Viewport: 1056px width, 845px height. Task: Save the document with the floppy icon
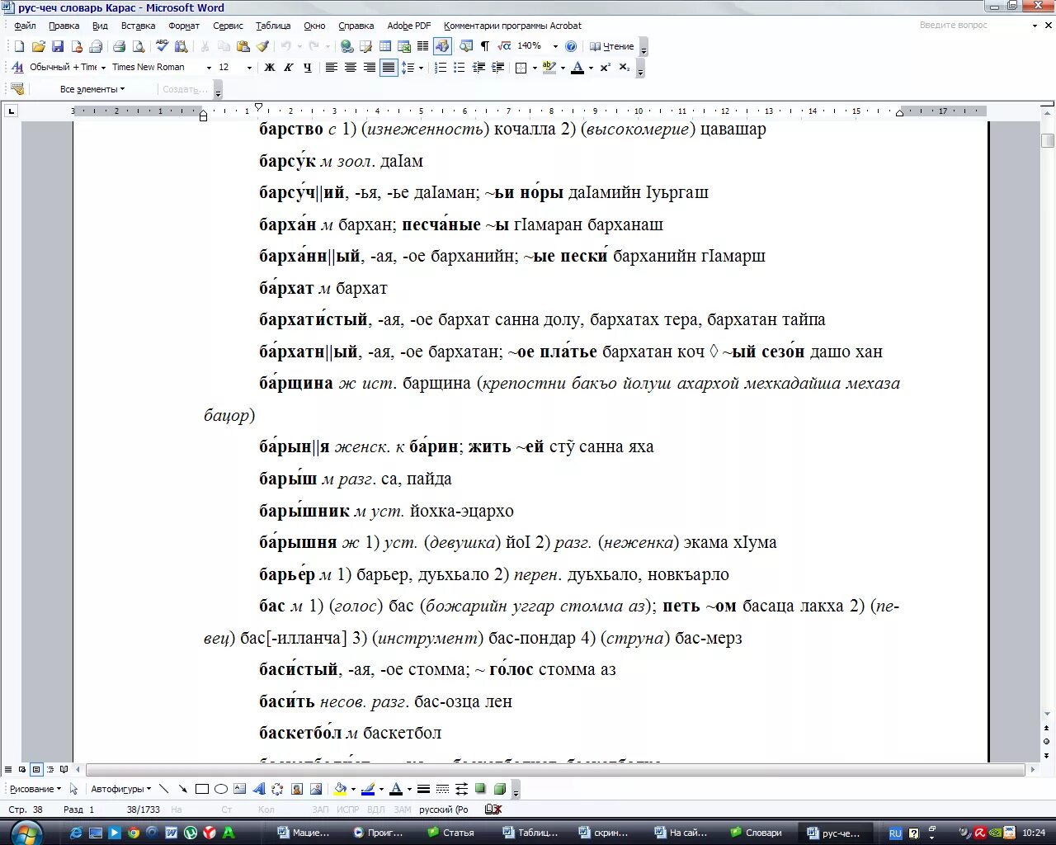pyautogui.click(x=58, y=46)
